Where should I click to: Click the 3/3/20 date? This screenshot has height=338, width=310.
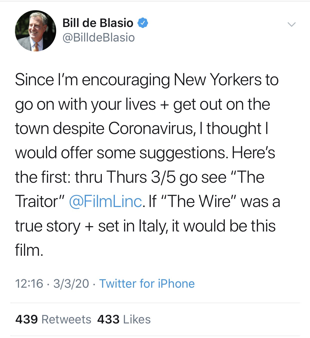point(71,283)
